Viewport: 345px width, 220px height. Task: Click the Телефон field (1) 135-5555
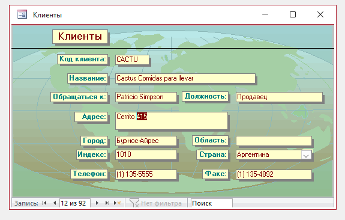tap(146, 174)
